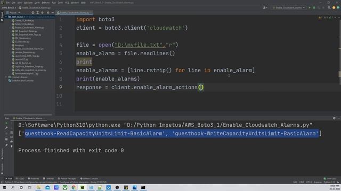Click the trash icon to clear Run output
341x191 pixels.
coord(12,146)
